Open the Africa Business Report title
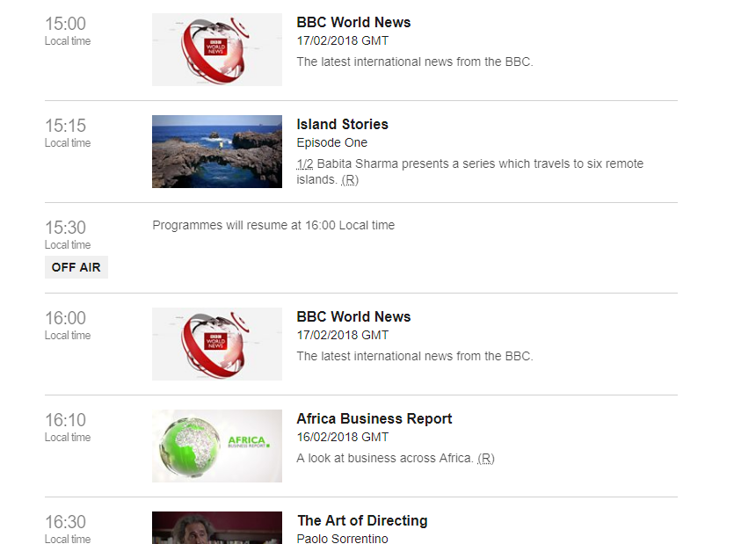The width and height of the screenshot is (734, 544). tap(374, 419)
